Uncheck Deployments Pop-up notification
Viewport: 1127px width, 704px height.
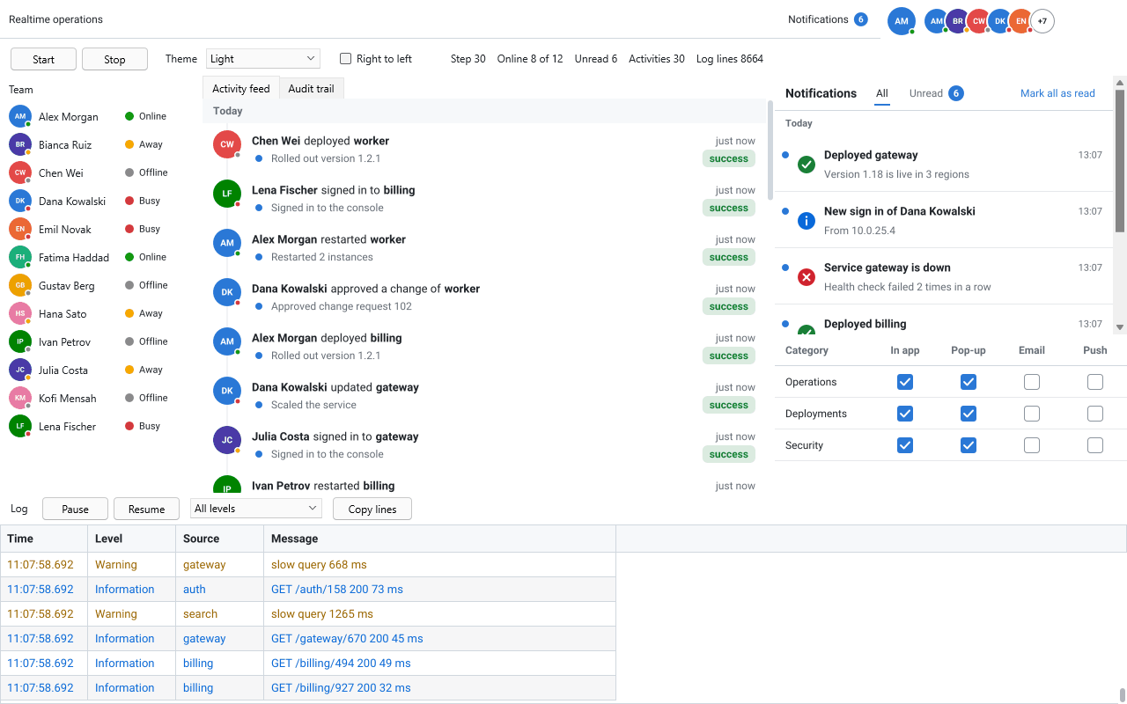(969, 414)
